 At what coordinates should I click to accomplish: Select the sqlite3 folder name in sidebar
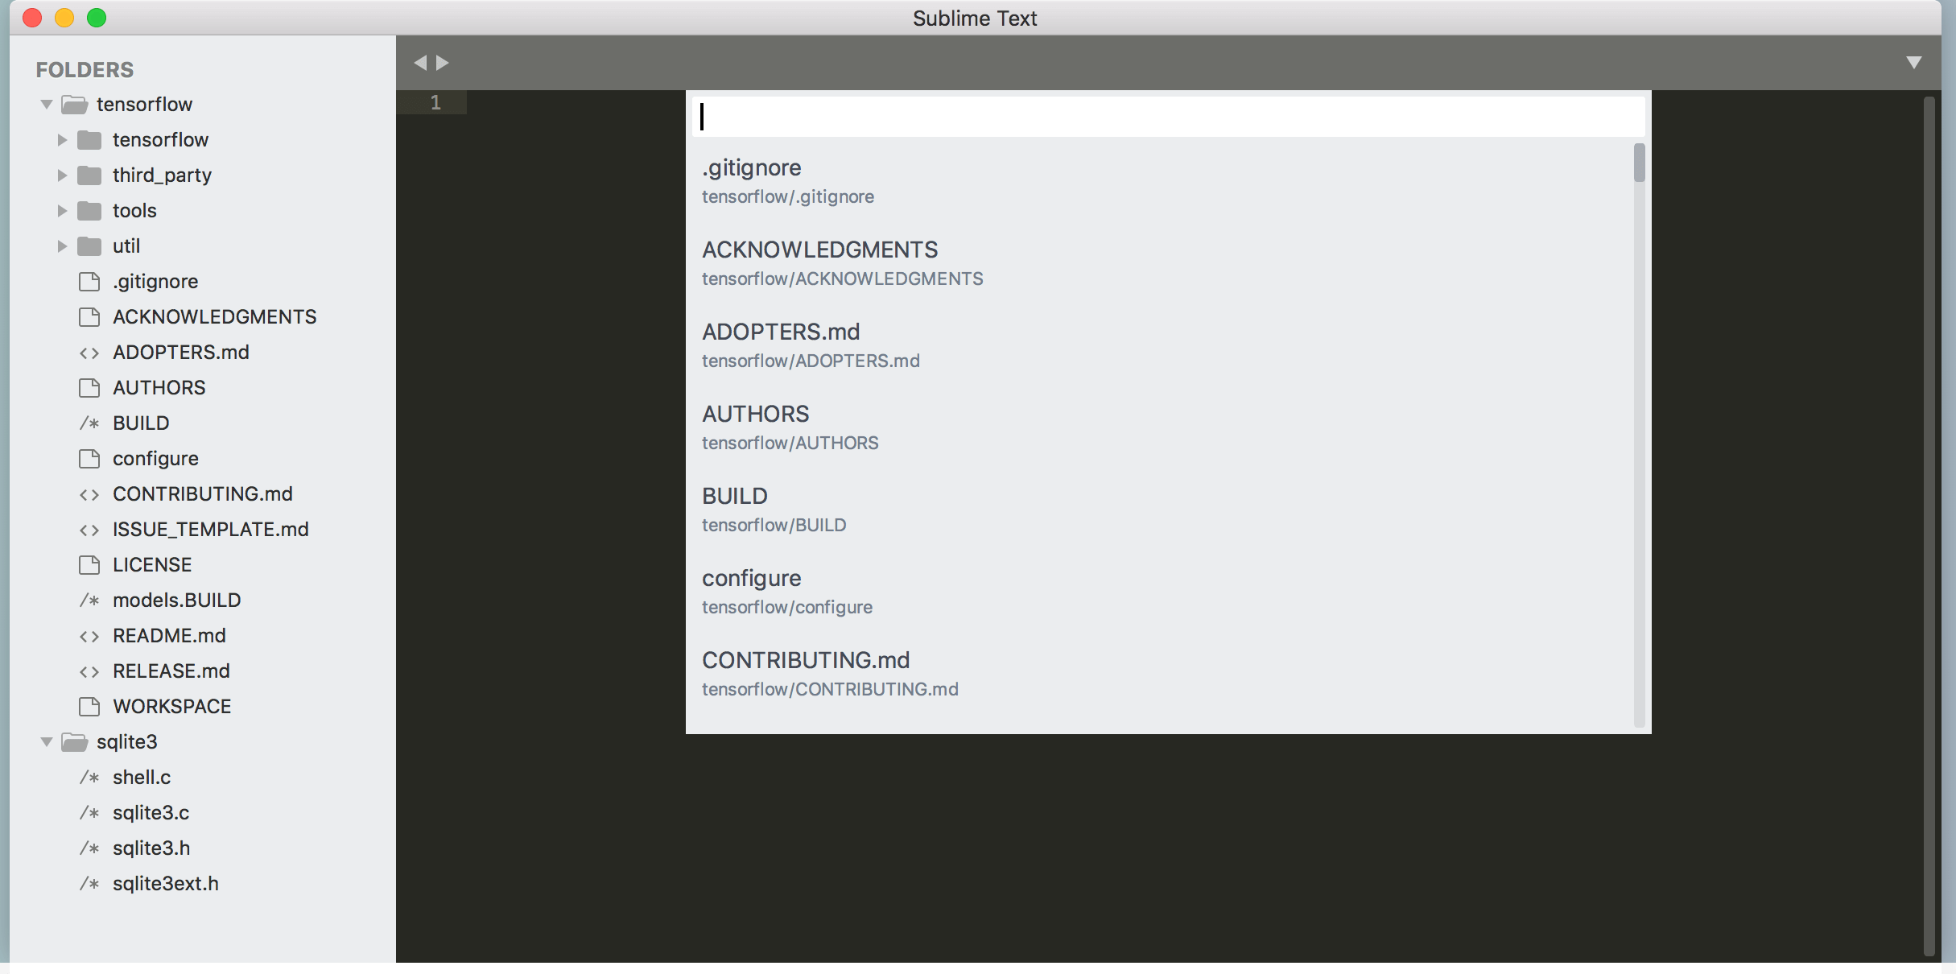(127, 742)
